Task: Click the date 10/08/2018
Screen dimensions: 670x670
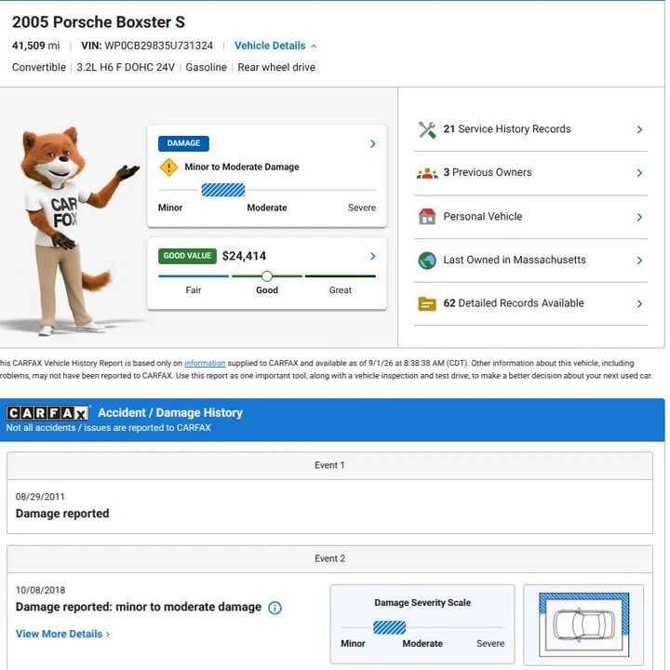Action: pyautogui.click(x=41, y=591)
